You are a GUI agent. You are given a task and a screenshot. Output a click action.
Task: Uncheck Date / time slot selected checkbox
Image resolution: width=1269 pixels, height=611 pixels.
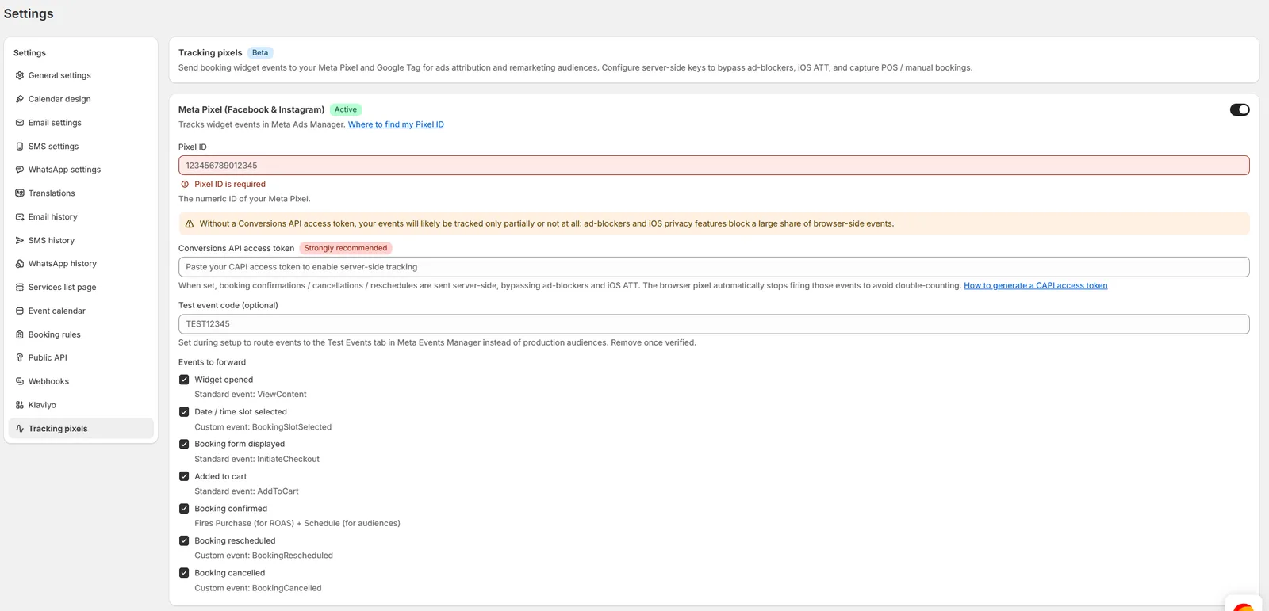pos(184,412)
